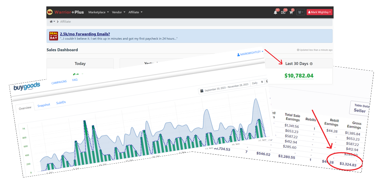
Task: Click the $2,734.53 value in the totals row
Action: coord(222,150)
